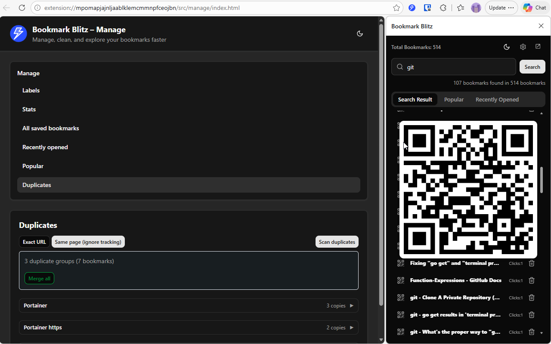551x344 pixels.
Task: Click the Scan duplicates button
Action: point(337,242)
